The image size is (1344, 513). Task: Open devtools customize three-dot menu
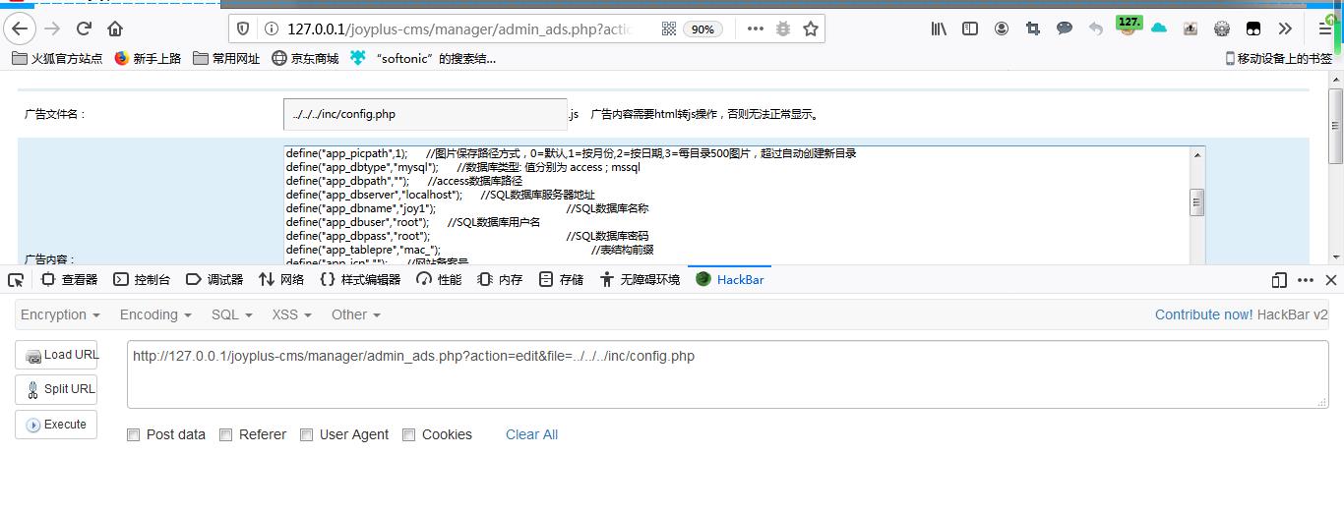pos(1306,280)
